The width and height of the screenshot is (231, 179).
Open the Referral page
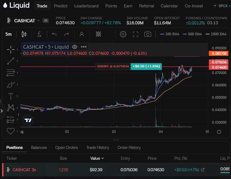coord(146,6)
